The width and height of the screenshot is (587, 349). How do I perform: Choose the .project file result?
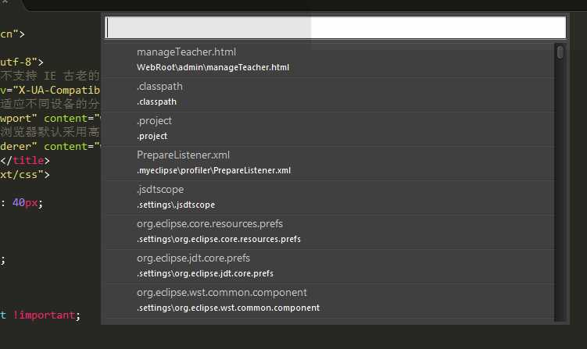tap(329, 129)
